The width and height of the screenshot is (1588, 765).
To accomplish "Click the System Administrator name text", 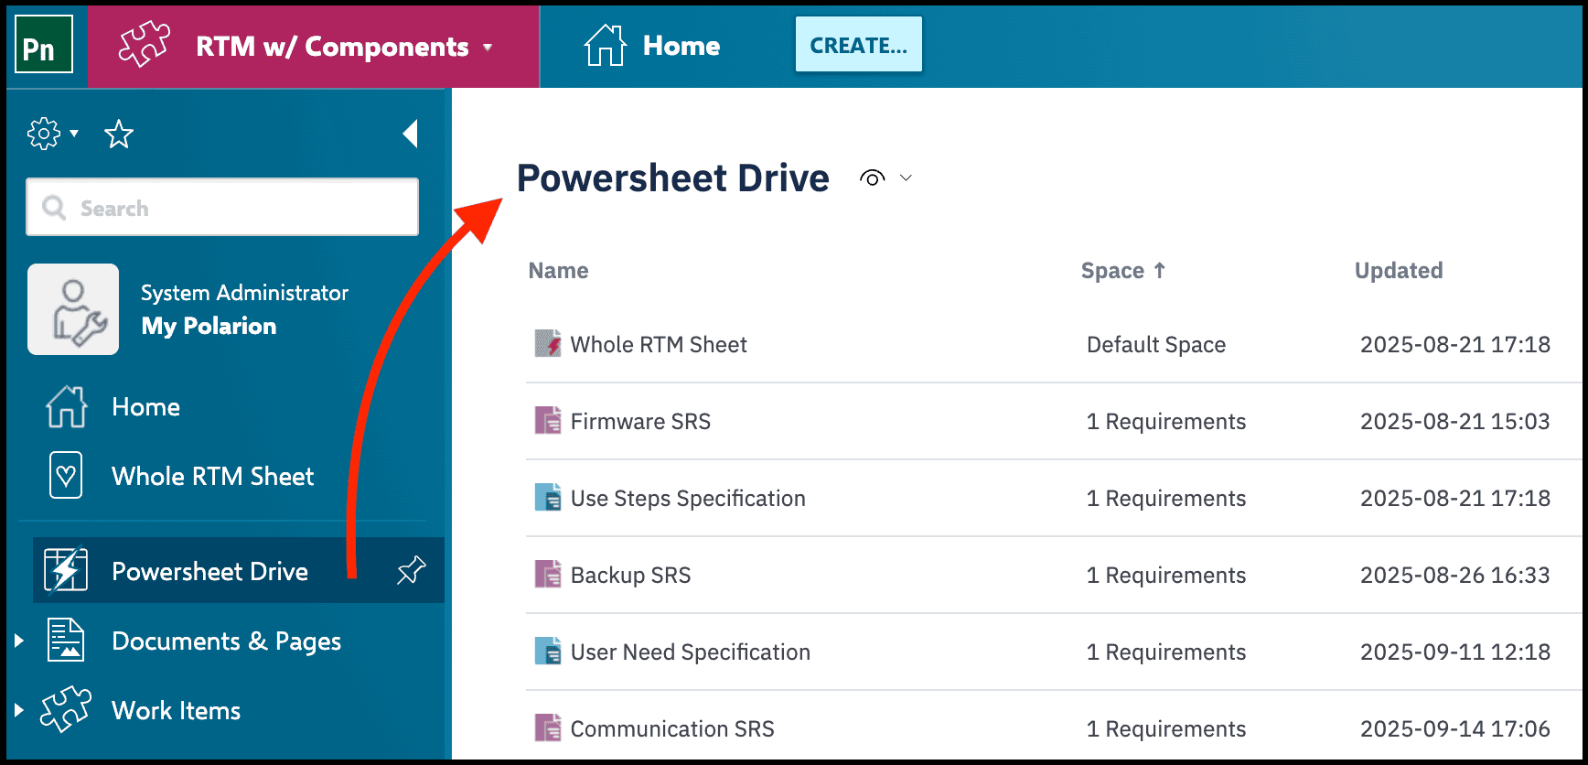I will click(244, 293).
